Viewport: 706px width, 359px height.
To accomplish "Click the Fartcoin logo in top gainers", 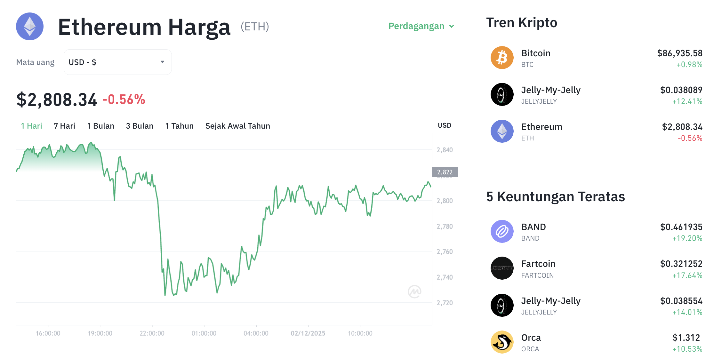I will pyautogui.click(x=501, y=268).
